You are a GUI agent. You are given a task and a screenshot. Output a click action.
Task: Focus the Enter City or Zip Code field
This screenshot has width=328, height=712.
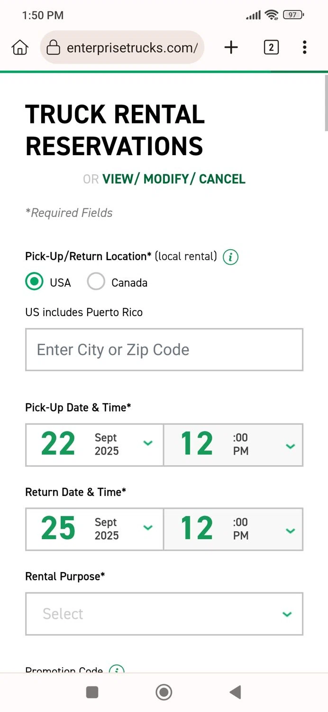coord(164,350)
